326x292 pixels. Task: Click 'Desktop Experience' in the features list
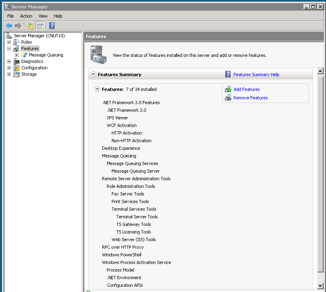point(121,148)
